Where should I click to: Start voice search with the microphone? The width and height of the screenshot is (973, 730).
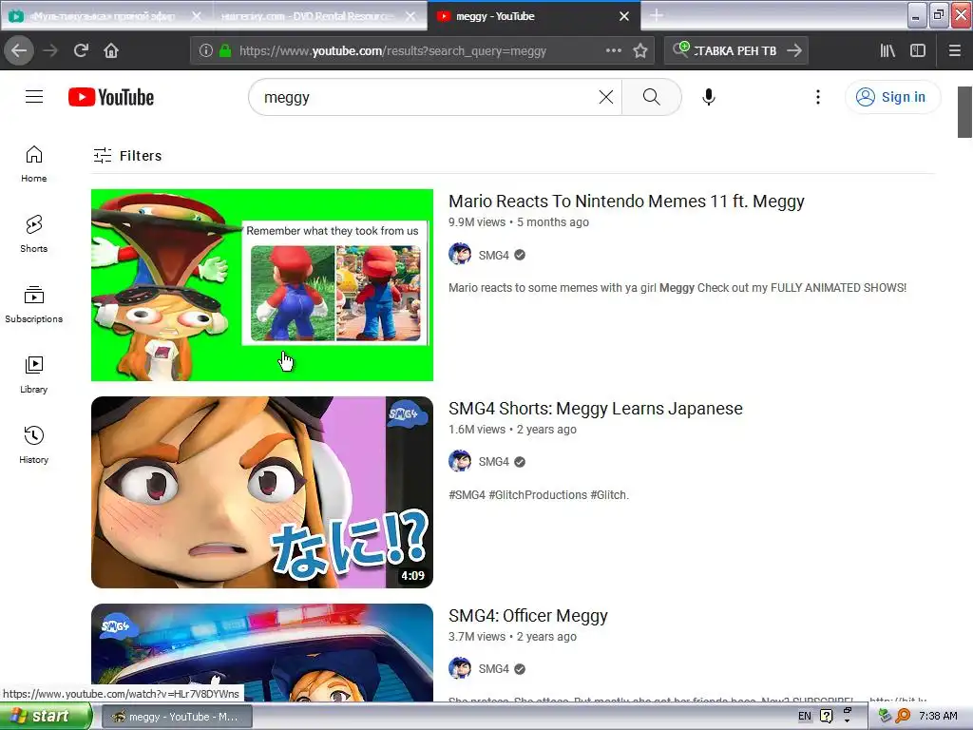[709, 97]
